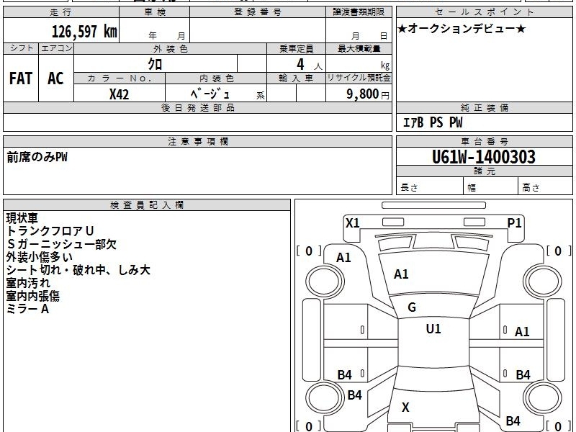Click the リサイクル預託金 header

point(359,78)
